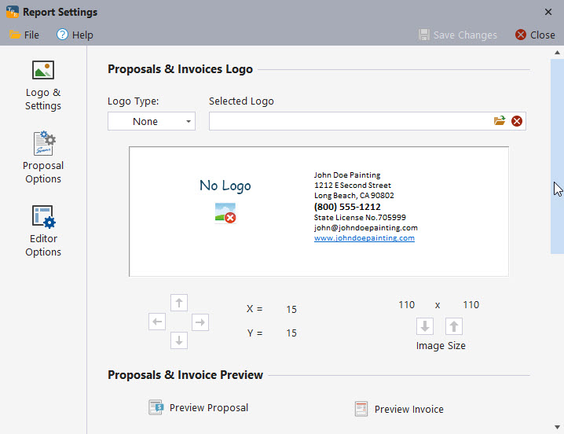Decrease Image Size with down arrow
The image size is (564, 434).
click(425, 326)
